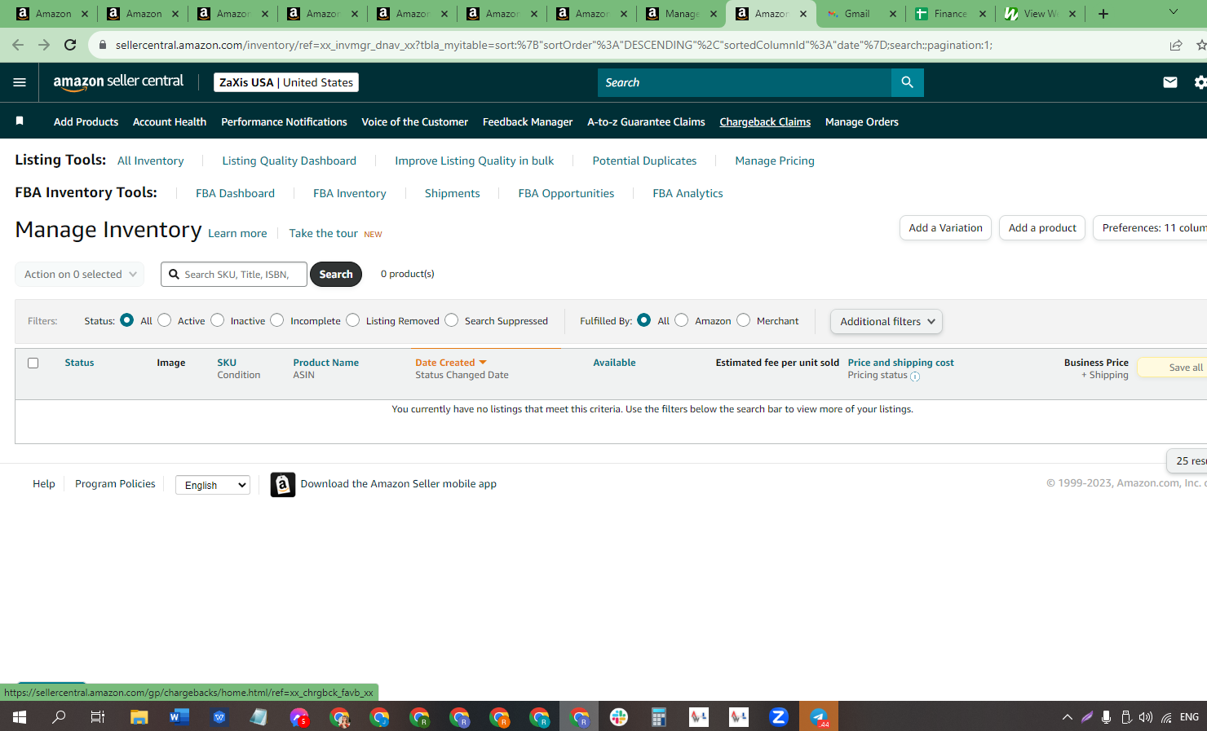Open Telegram from the taskbar
The height and width of the screenshot is (731, 1207).
(x=819, y=717)
